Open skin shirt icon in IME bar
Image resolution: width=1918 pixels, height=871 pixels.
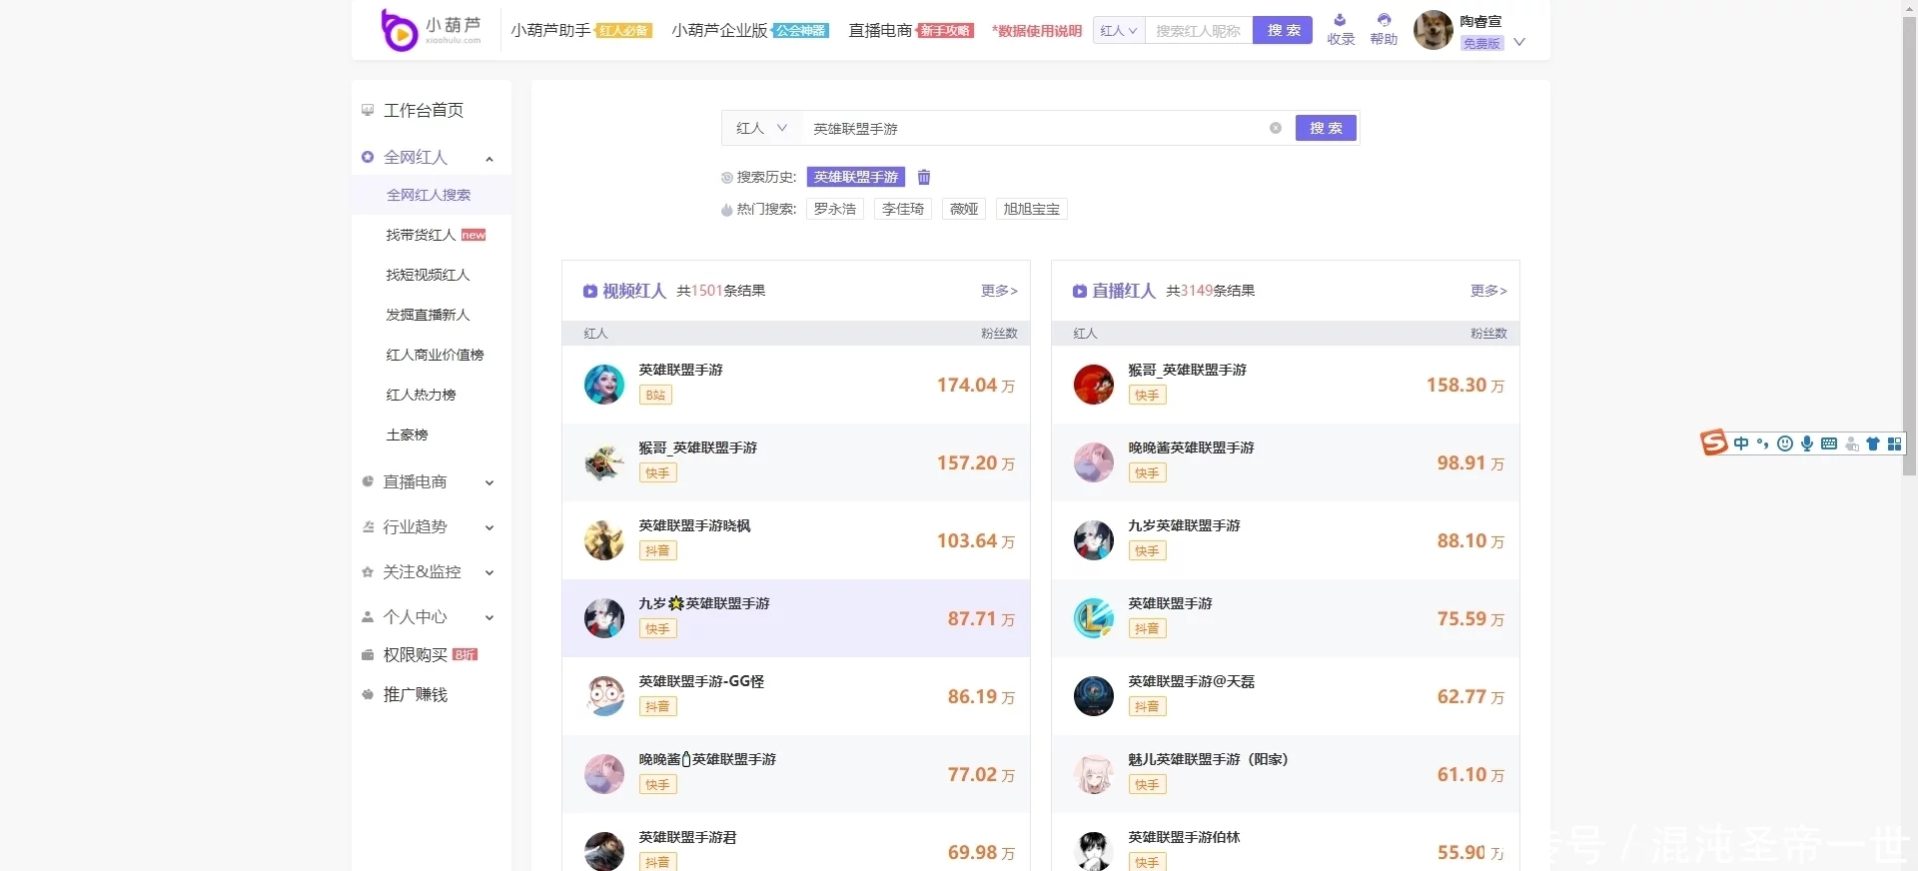[x=1873, y=443]
